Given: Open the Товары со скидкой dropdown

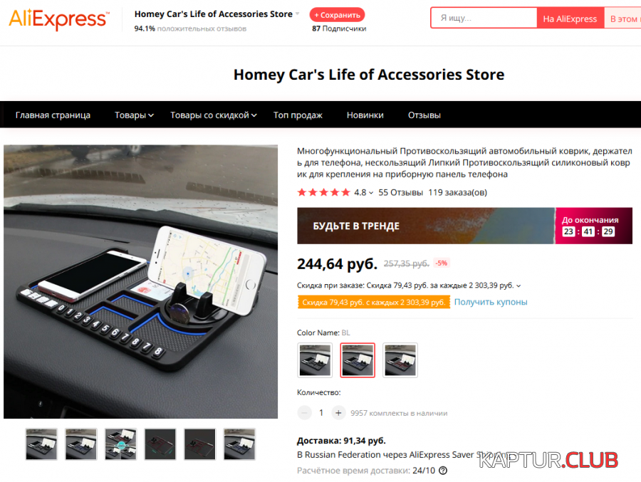Looking at the screenshot, I should (214, 115).
